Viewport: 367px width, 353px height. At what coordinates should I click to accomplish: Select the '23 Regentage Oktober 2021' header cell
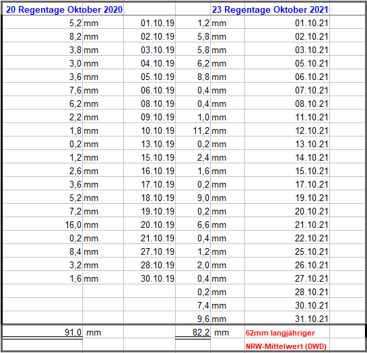pos(270,9)
